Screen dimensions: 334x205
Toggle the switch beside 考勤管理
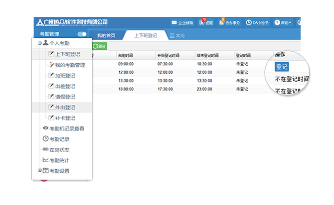point(82,34)
